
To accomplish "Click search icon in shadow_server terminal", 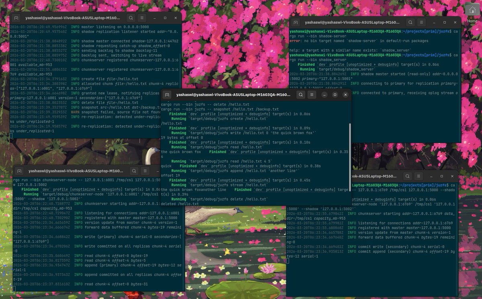I will tap(410, 23).
